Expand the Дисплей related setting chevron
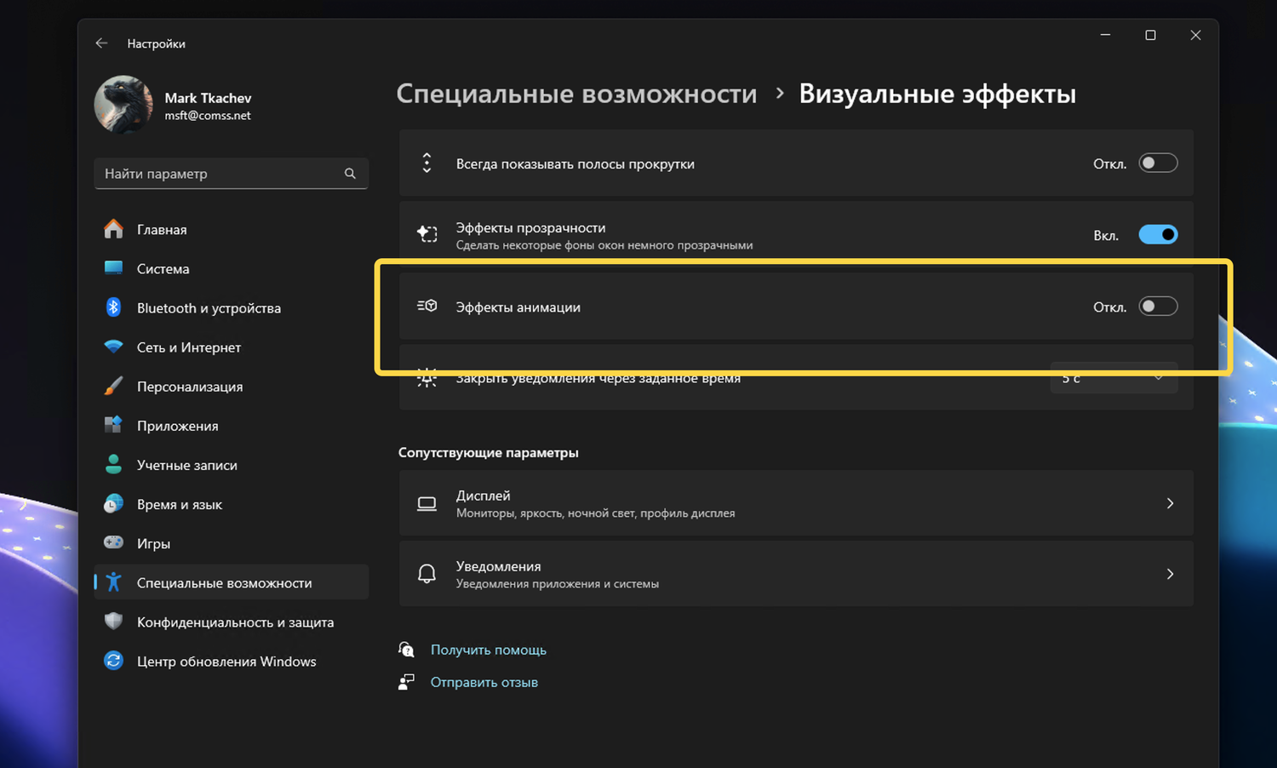Viewport: 1277px width, 768px height. [1170, 503]
